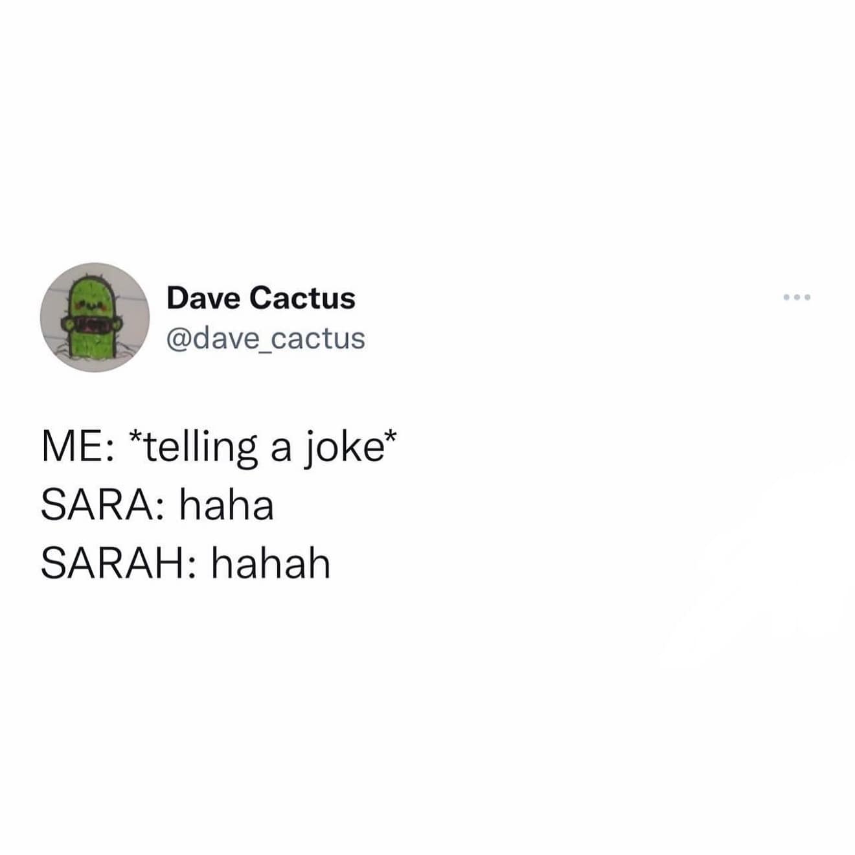Click the SARAH: hahah line
855x855 pixels.
pyautogui.click(x=186, y=563)
